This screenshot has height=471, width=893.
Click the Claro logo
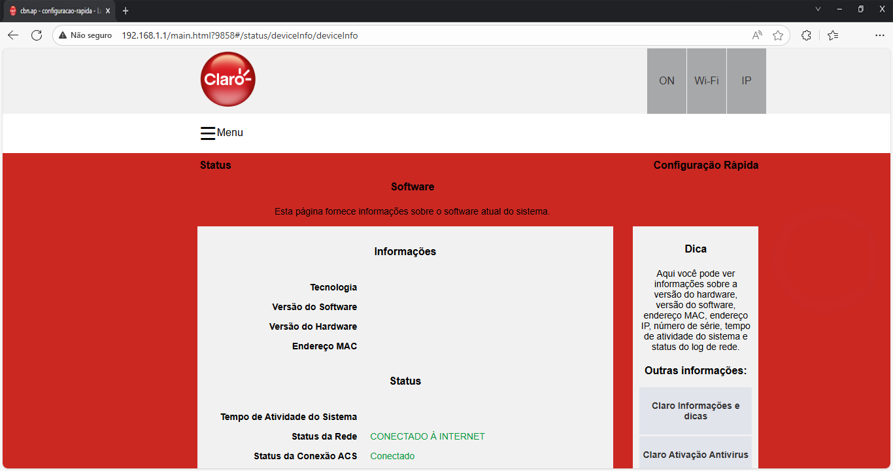click(227, 80)
